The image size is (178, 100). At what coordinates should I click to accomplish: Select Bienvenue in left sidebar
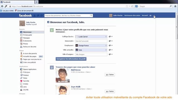pyautogui.click(x=32, y=32)
